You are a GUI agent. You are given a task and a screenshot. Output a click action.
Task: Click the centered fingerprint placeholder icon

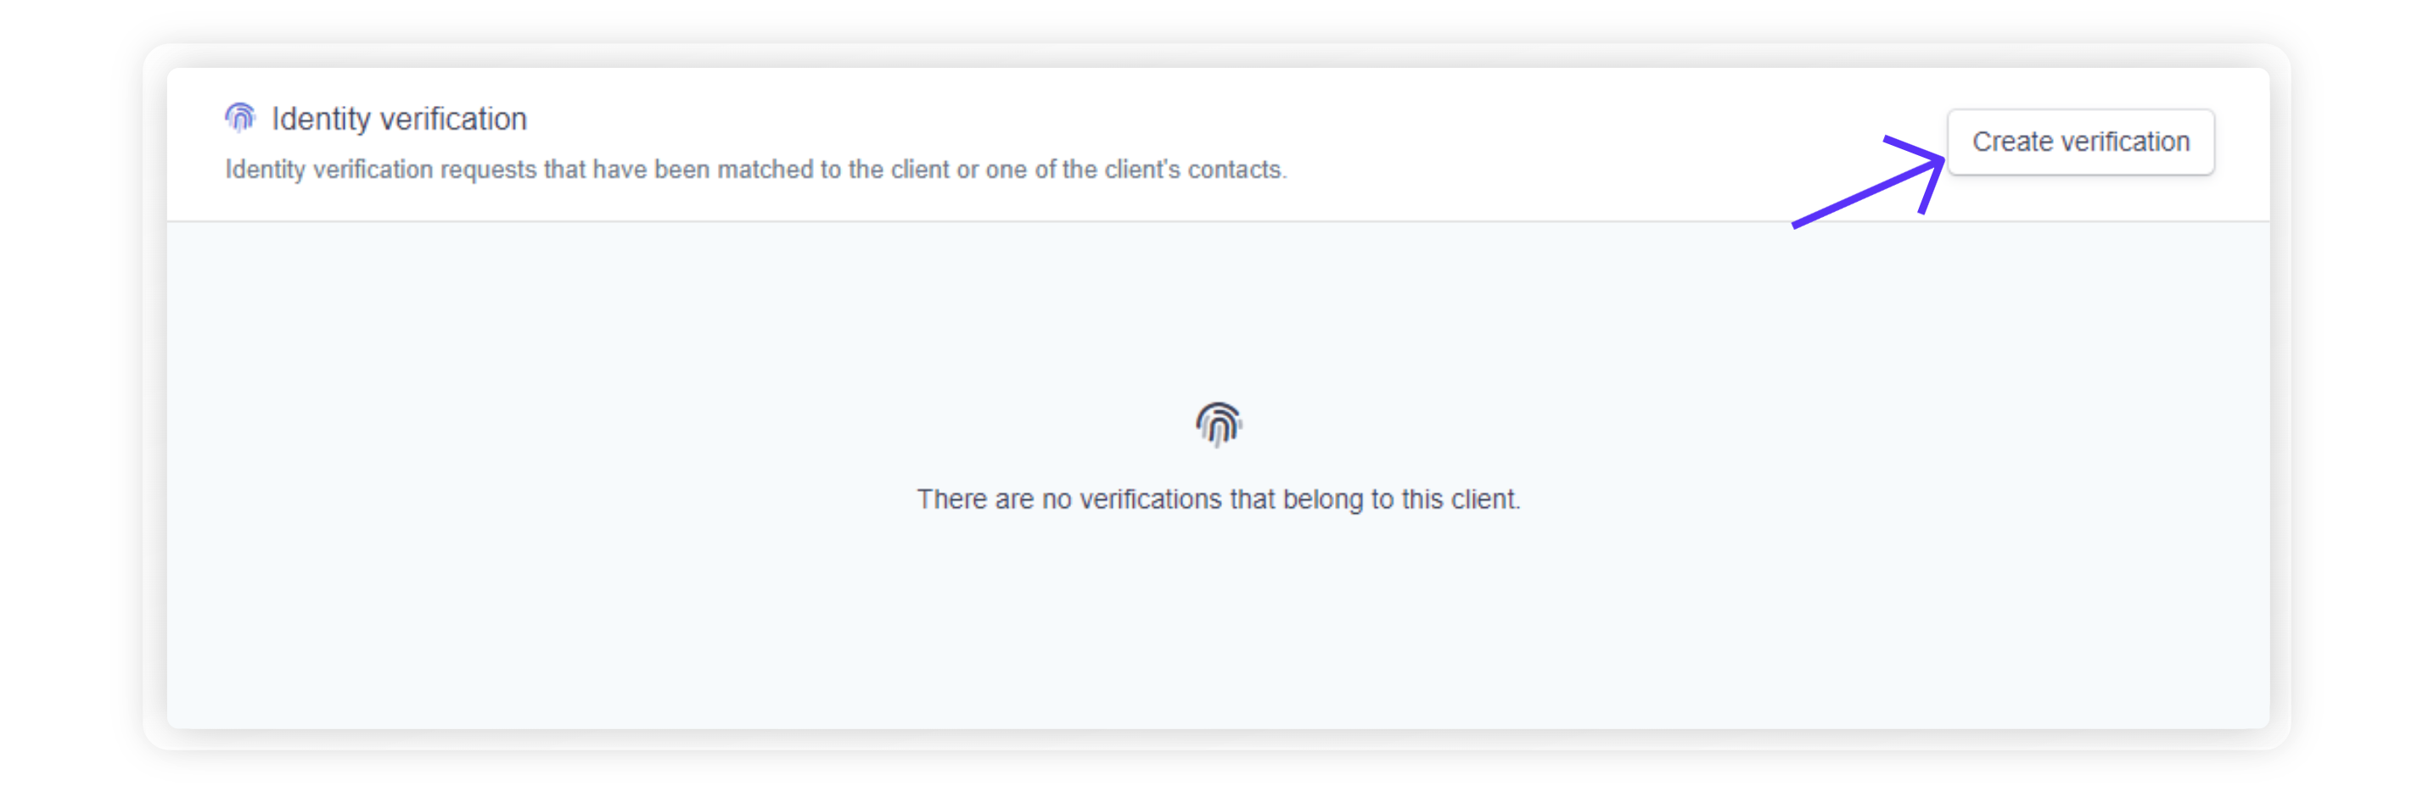(x=1218, y=424)
